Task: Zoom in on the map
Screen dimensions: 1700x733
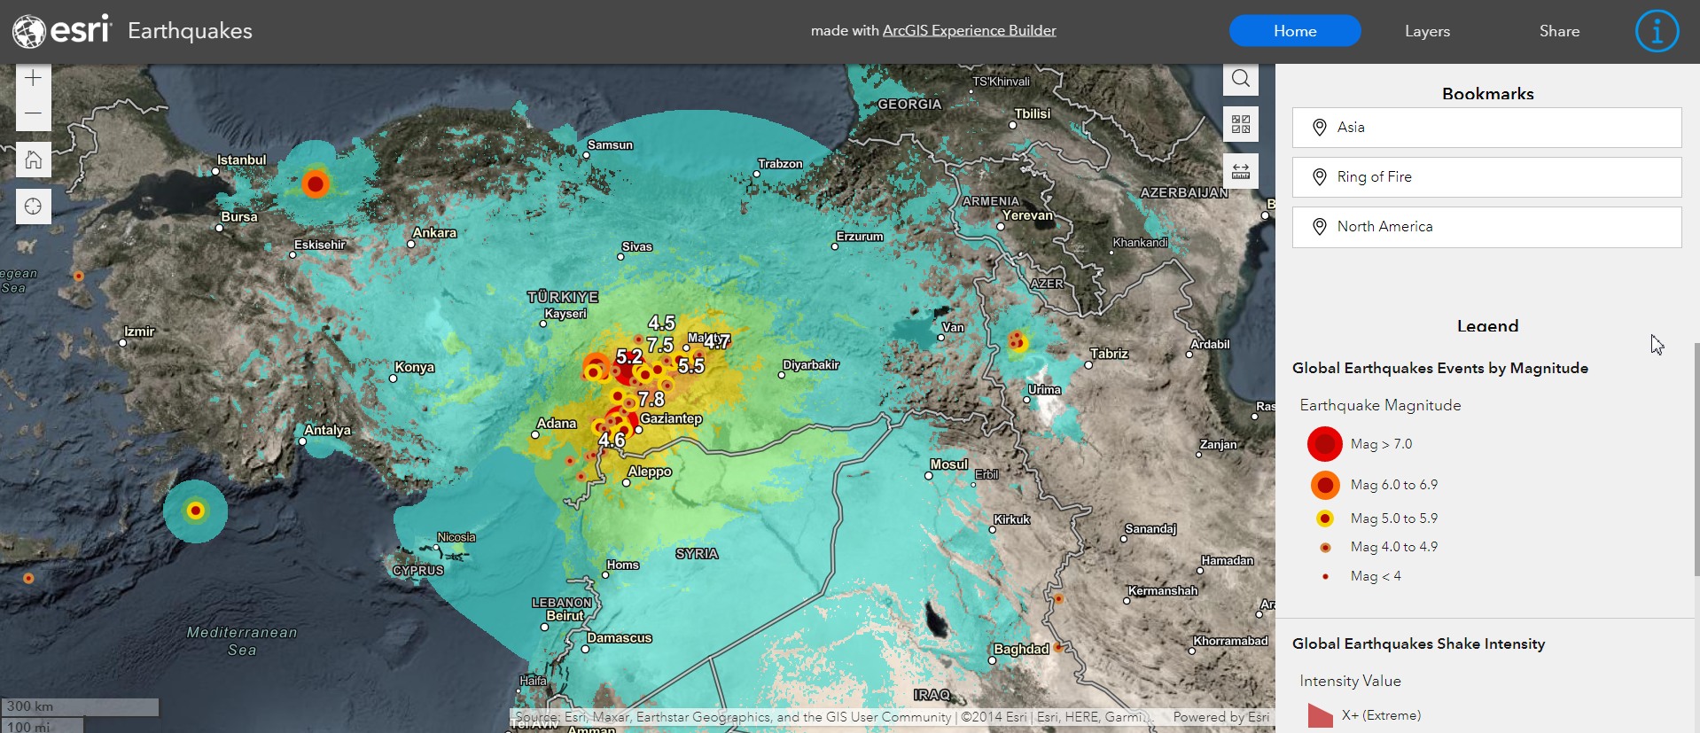Action: (x=33, y=78)
